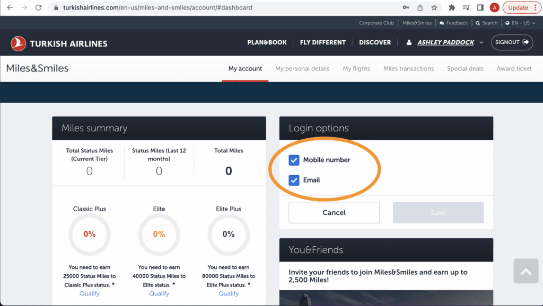
Task: Open Chrome profile avatar A
Action: point(495,7)
